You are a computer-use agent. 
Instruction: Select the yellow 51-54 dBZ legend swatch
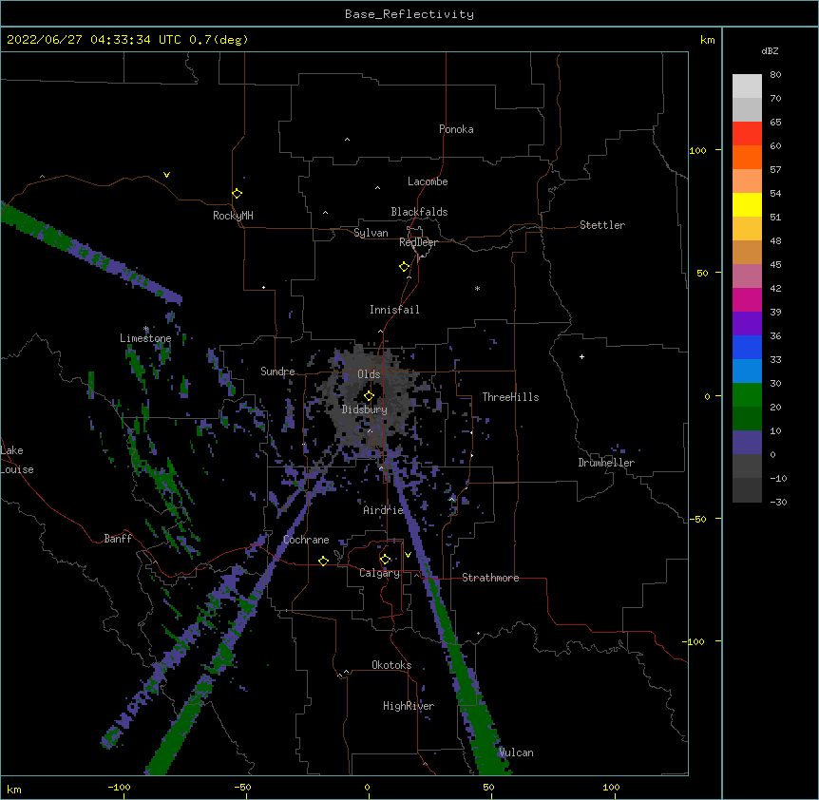[747, 204]
